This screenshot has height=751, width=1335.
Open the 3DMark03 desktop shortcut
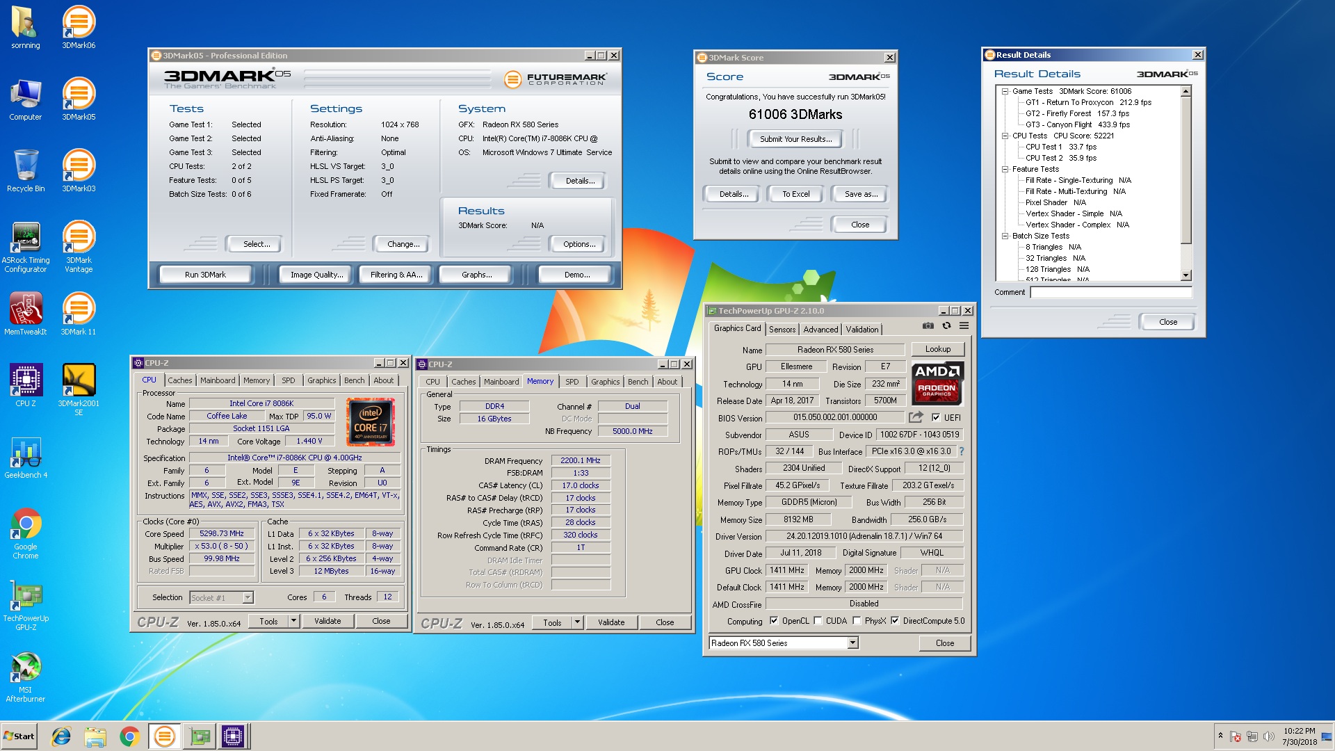coord(79,171)
